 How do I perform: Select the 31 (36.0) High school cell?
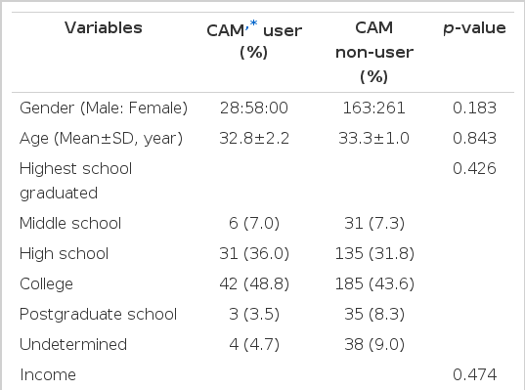point(254,253)
